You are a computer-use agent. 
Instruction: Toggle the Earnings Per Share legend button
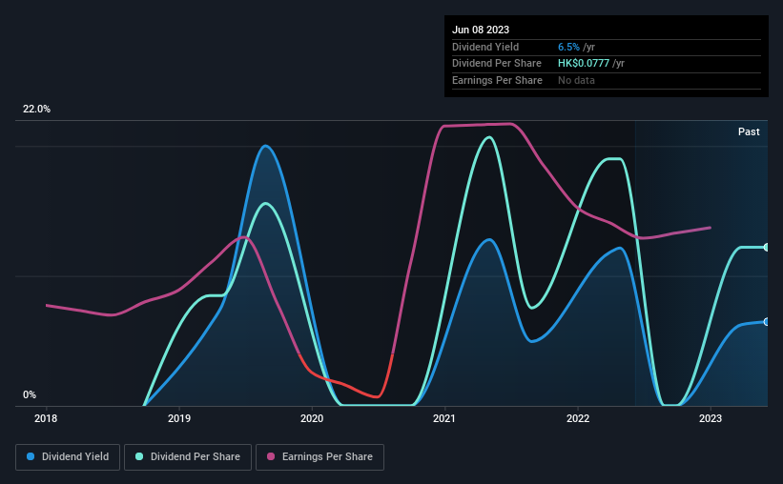pyautogui.click(x=319, y=457)
